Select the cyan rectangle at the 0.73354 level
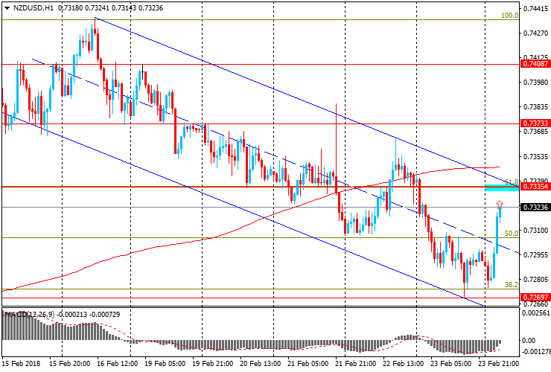Image resolution: width=551 pixels, height=372 pixels. [502, 188]
